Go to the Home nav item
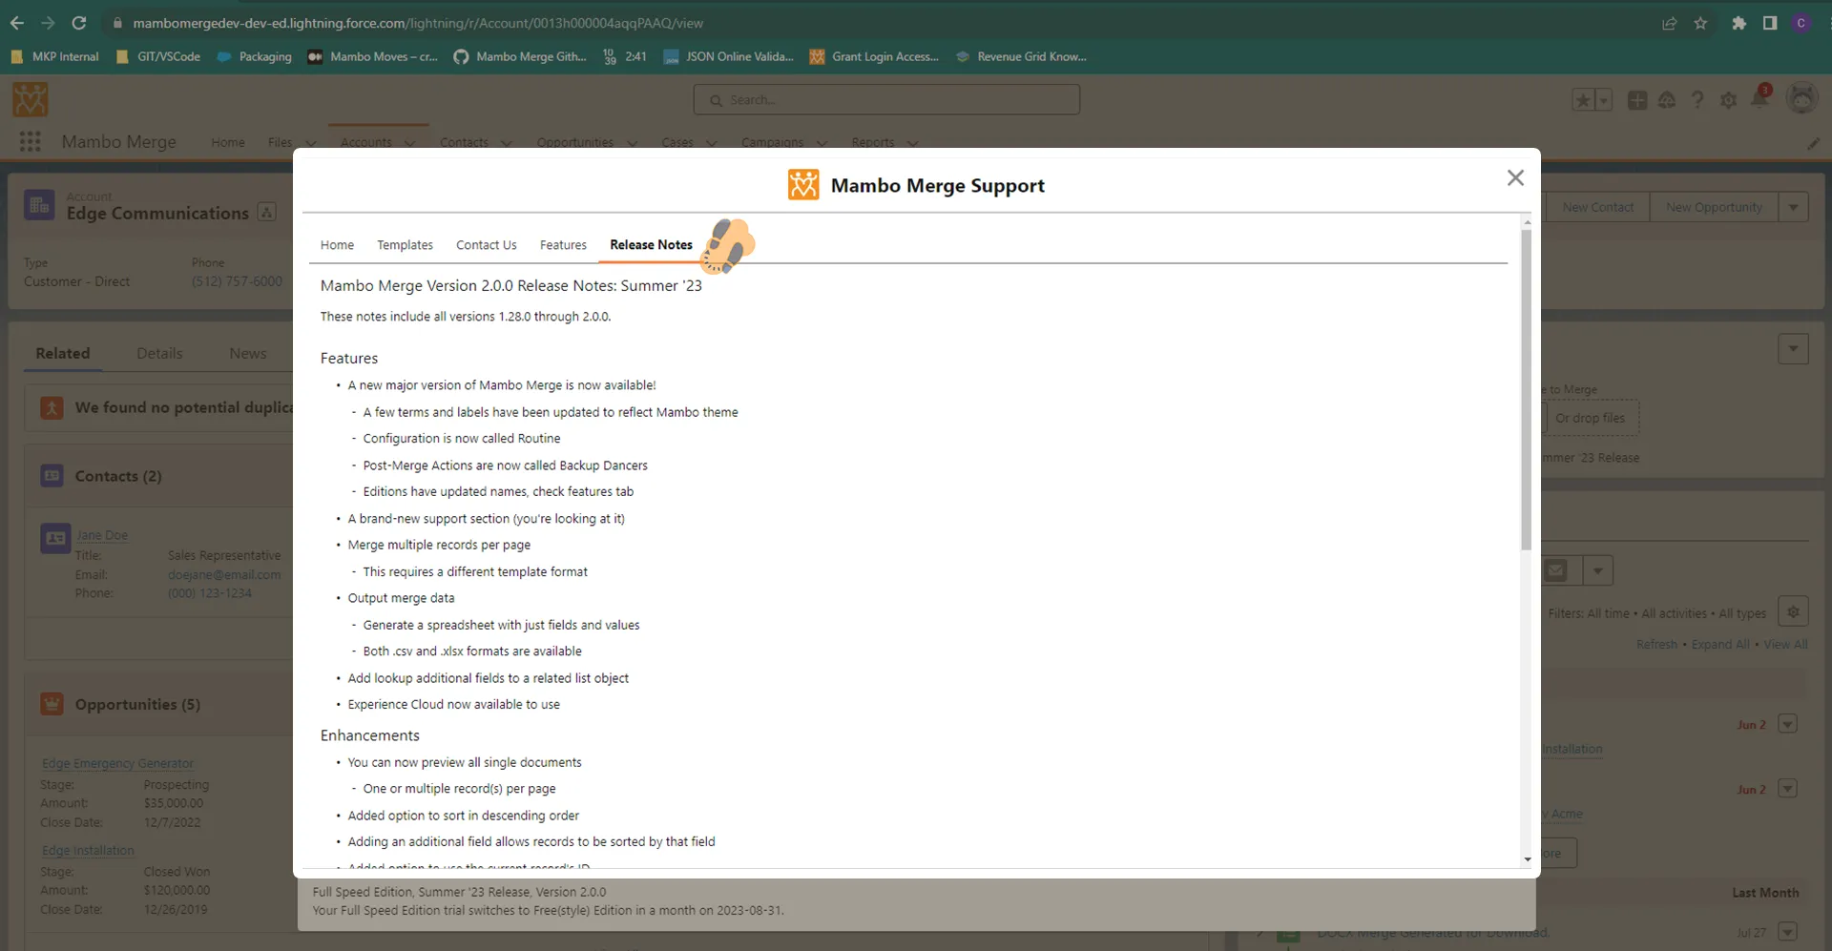This screenshot has width=1832, height=951. 228,142
